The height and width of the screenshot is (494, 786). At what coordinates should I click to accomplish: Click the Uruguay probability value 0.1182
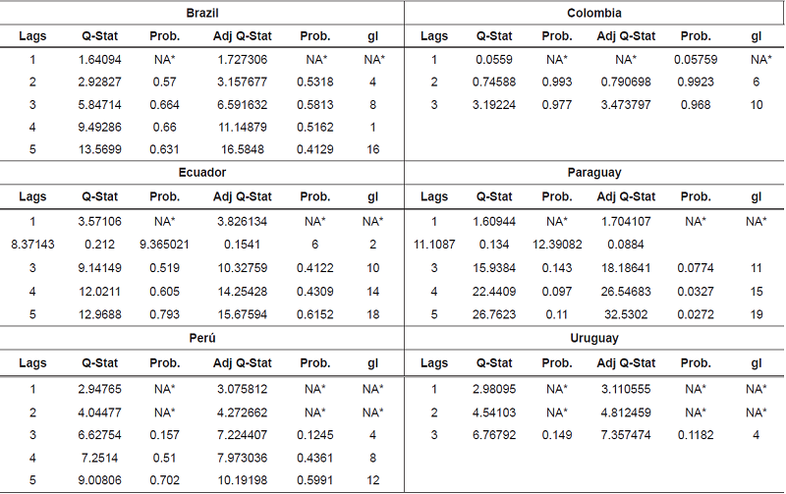tap(696, 435)
